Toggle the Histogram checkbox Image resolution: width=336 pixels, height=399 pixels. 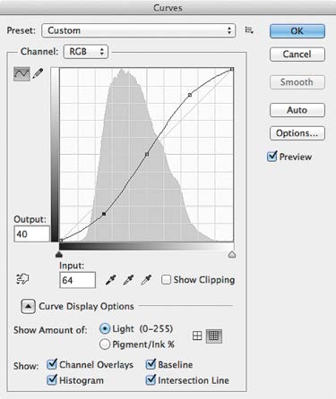tap(52, 379)
